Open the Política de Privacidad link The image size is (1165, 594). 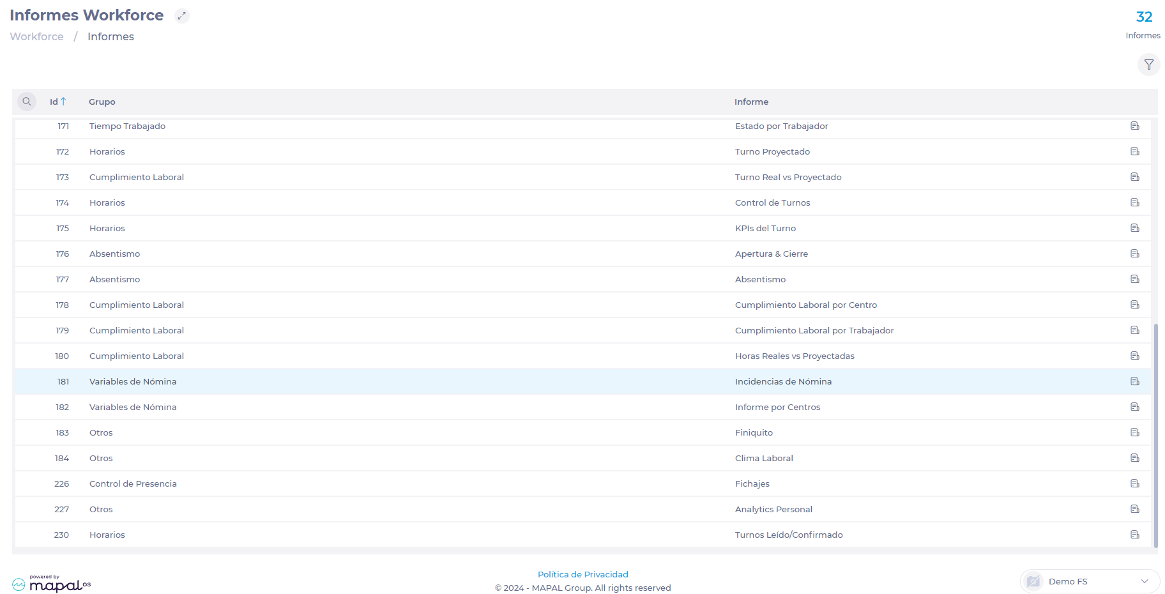[582, 574]
